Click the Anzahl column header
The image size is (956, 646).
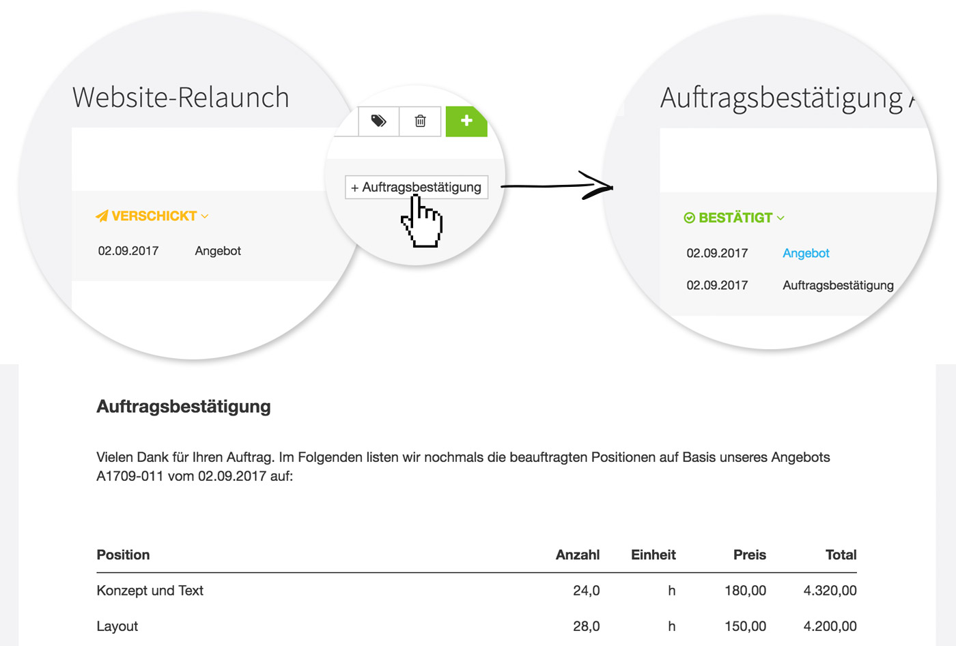[578, 555]
